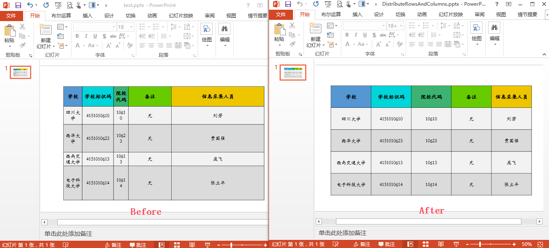This screenshot has width=549, height=248.
Task: Toggle Bold in test.pptx window
Action: (77, 36)
